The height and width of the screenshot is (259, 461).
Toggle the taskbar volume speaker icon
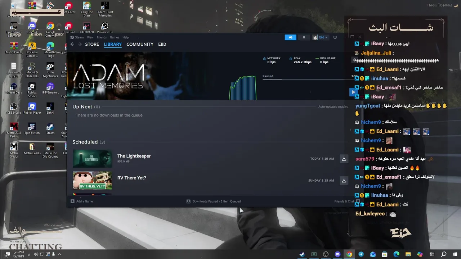36,254
